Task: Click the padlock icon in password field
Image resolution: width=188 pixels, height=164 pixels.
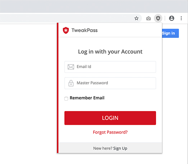Action: 71,83
